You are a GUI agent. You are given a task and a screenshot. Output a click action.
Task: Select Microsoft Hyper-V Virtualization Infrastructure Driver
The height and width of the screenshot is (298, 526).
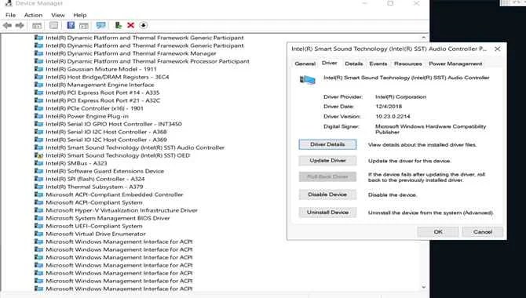122,210
